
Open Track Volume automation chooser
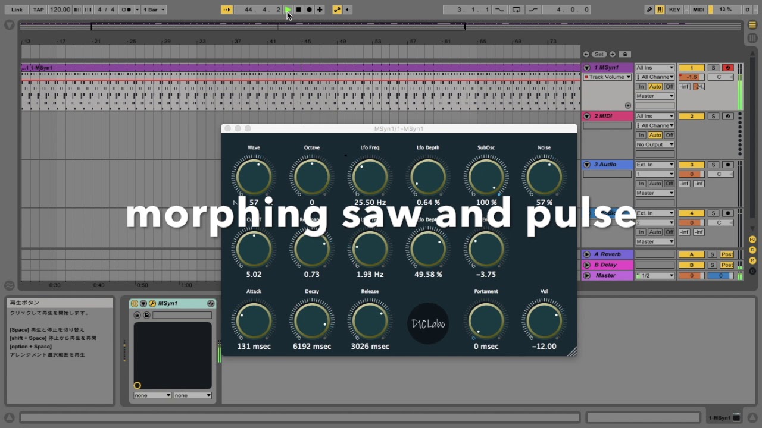click(x=607, y=77)
